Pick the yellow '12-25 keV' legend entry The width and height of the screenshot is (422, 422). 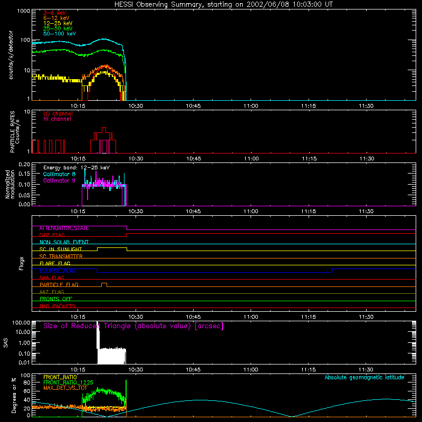(57, 23)
